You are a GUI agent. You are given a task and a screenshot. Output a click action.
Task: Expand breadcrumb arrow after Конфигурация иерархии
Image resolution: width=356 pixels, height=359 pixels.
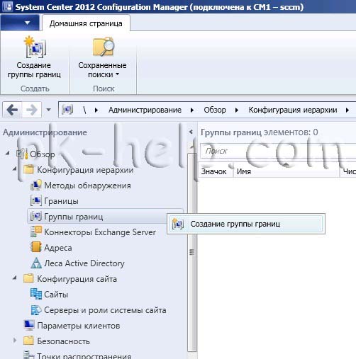point(347,110)
